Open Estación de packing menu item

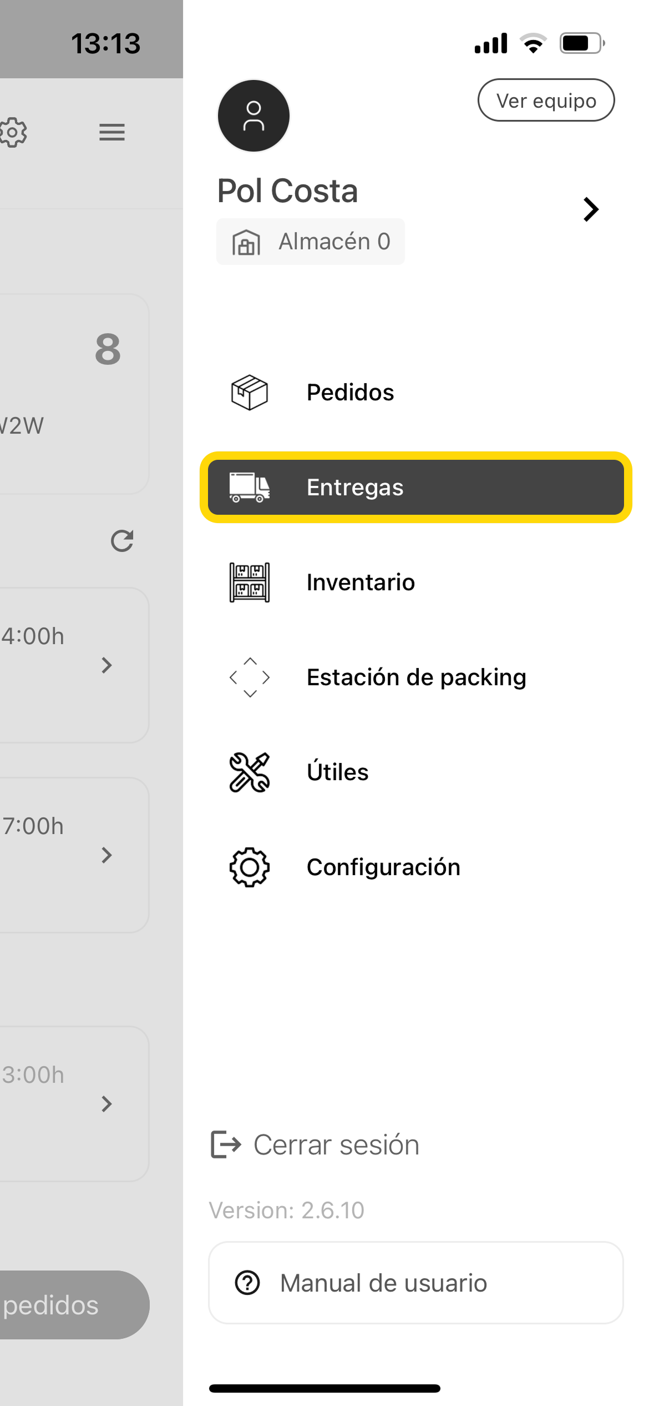[416, 677]
